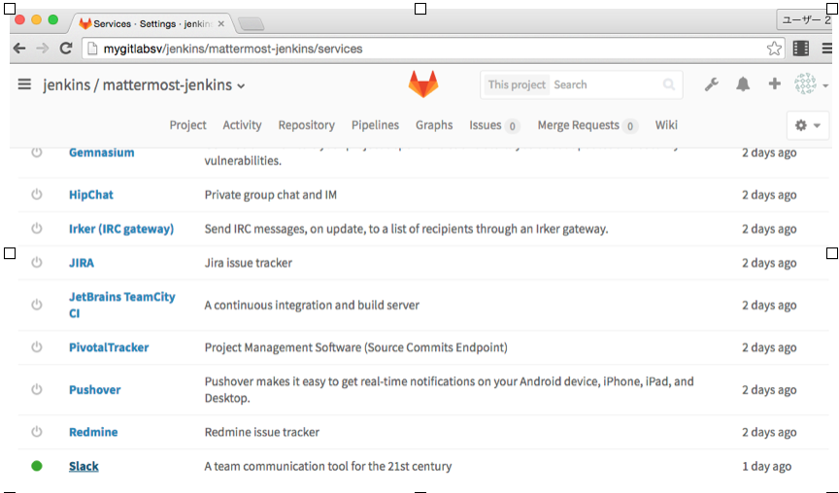The image size is (839, 493).
Task: Open the Activity tab
Action: (x=242, y=125)
